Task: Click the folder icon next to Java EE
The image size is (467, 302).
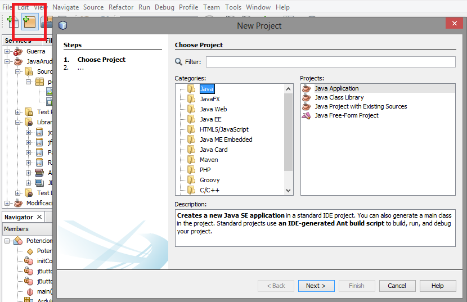Action: click(191, 119)
